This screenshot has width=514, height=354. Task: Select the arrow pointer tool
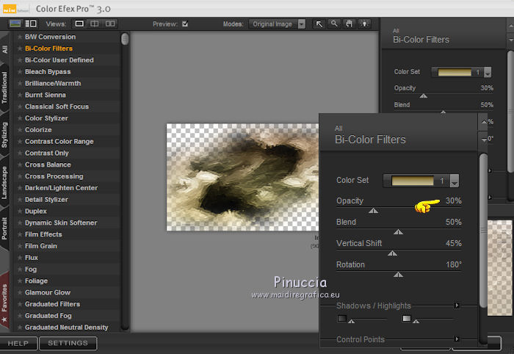pyautogui.click(x=319, y=24)
